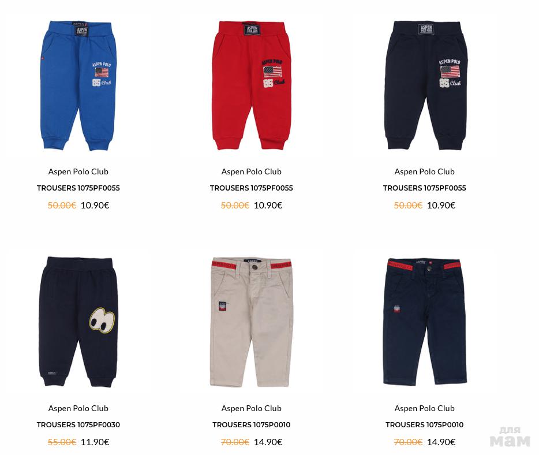
Task: Click Aspen Polo Club brand under beige trousers
Action: coord(251,408)
